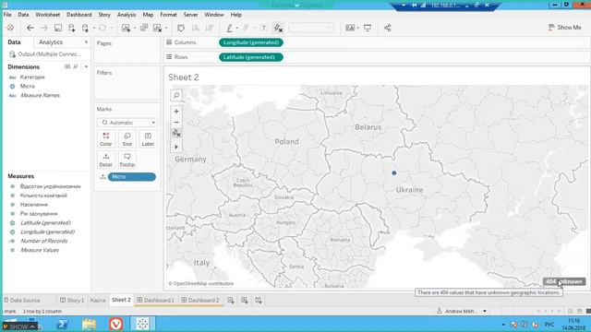Image resolution: width=591 pixels, height=332 pixels.
Task: Zoom out the map with minus button
Action: pos(176,122)
